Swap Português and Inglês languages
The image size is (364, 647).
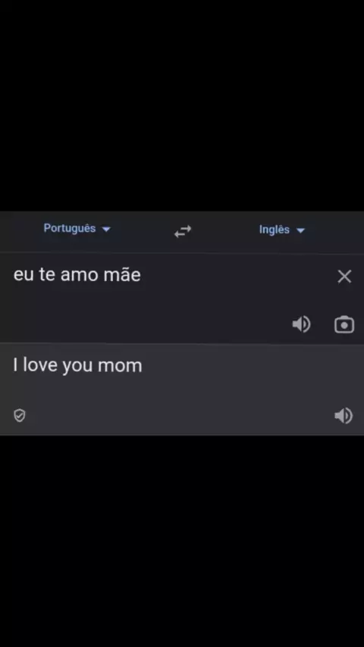183,231
